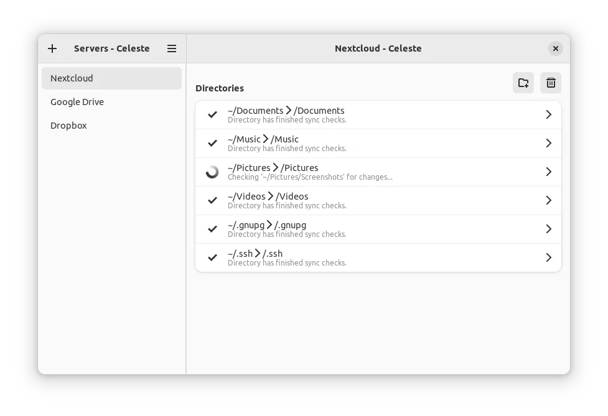Click the checkmark beside ~/.gnupg
Screen dimensions: 608x416
coord(212,229)
